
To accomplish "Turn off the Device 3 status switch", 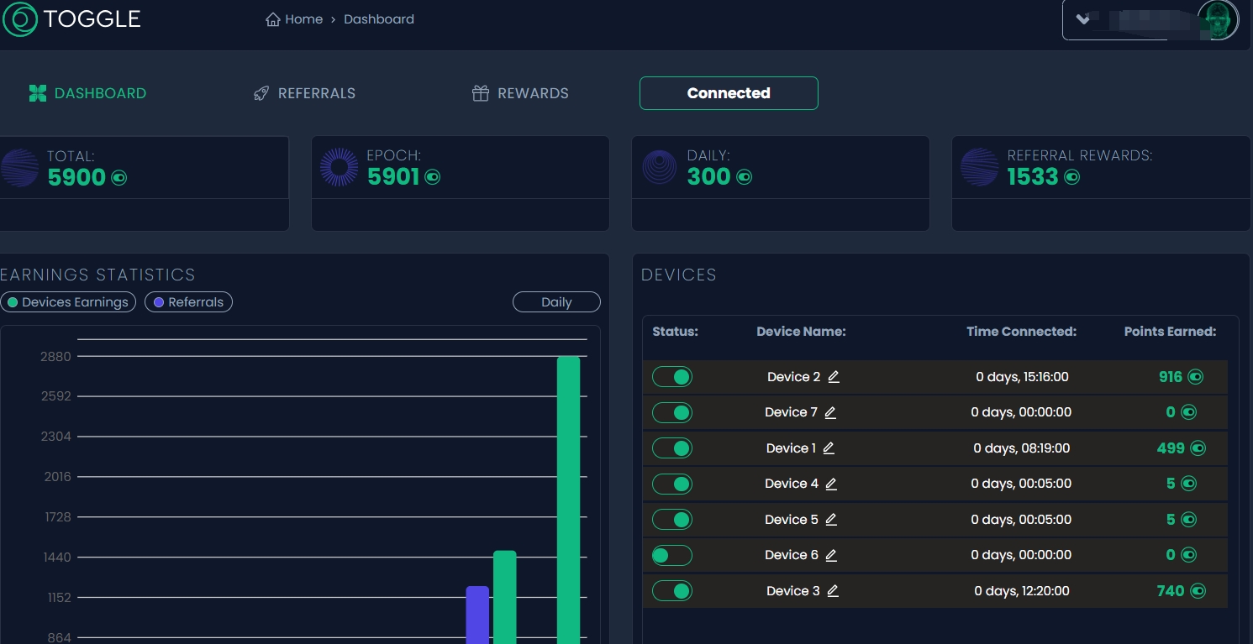I will [x=672, y=591].
